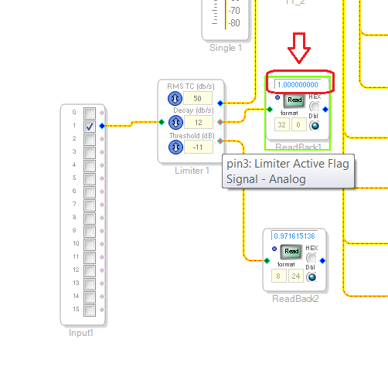Screen dimensions: 388x373
Task: Check Input1 channel 10 checkbox
Action: click(90, 245)
